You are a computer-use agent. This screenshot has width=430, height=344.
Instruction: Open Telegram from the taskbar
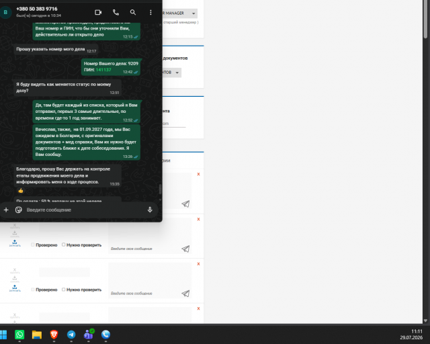tap(71, 335)
